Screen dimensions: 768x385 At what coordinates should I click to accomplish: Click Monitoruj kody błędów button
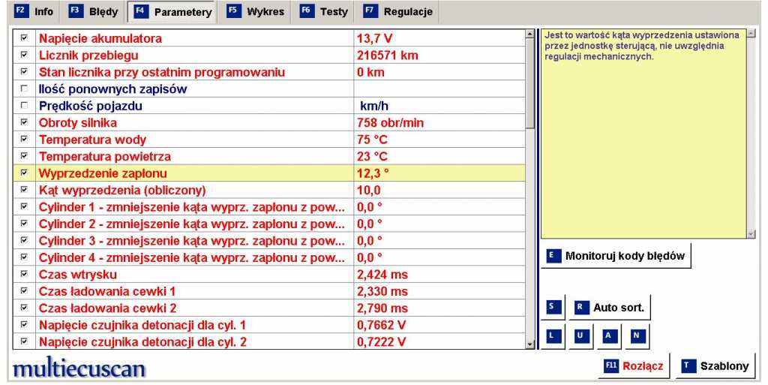616,256
